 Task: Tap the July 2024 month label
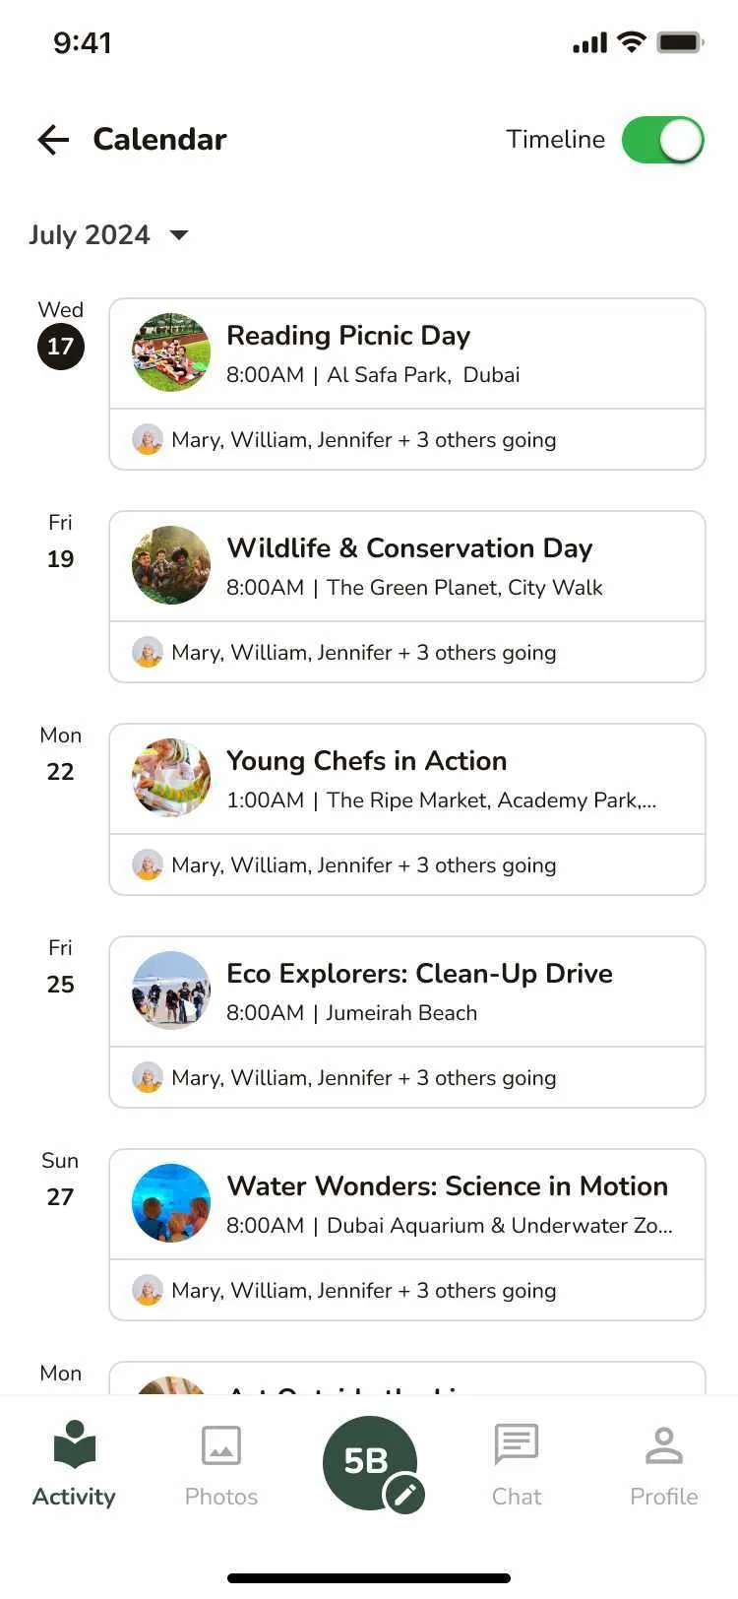click(x=90, y=234)
